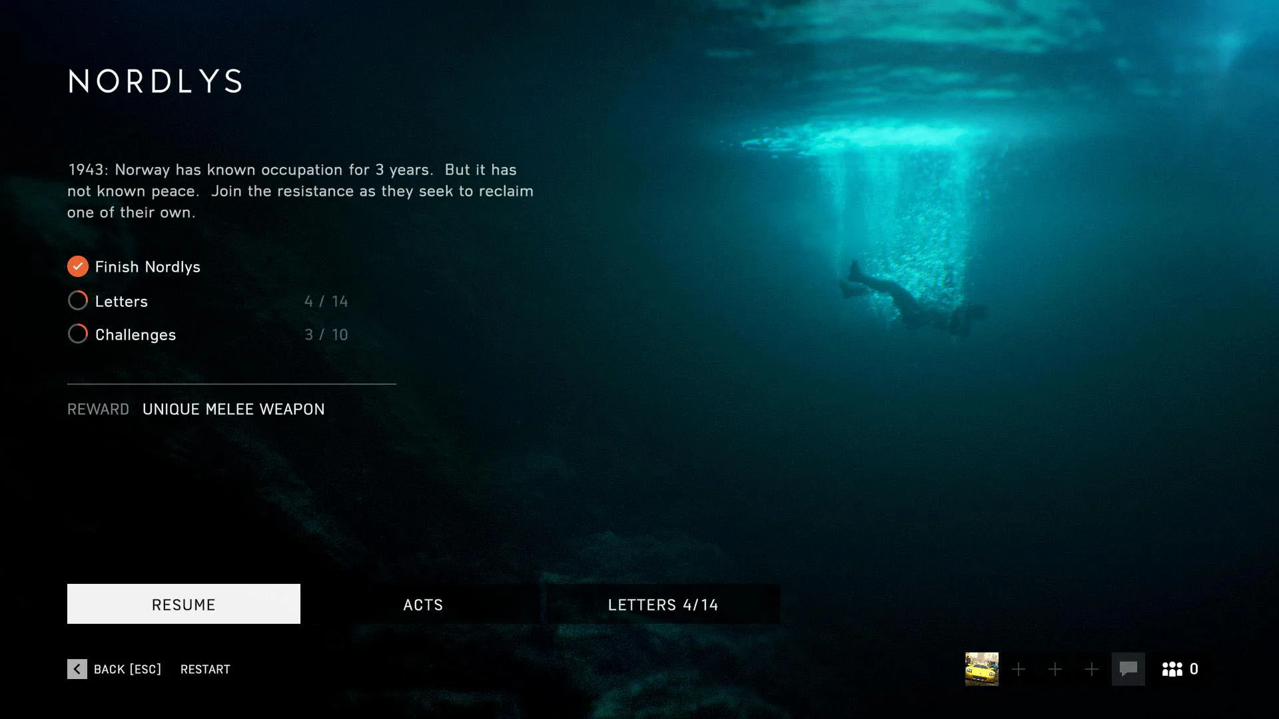Click the Letters count 4 / 14

[x=326, y=302]
